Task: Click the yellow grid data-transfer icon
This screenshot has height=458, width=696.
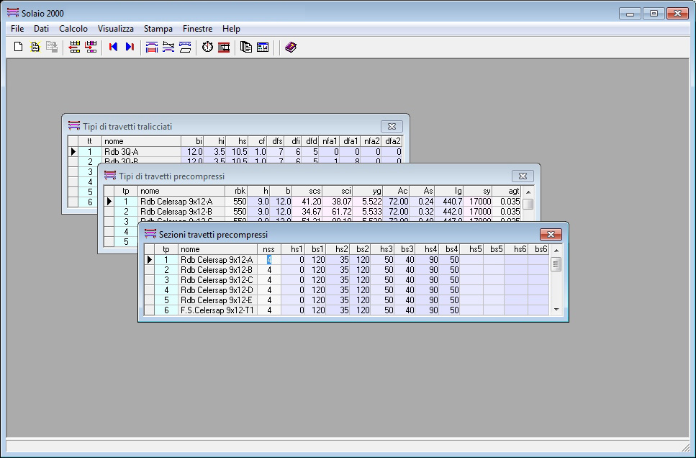Action: coord(75,47)
